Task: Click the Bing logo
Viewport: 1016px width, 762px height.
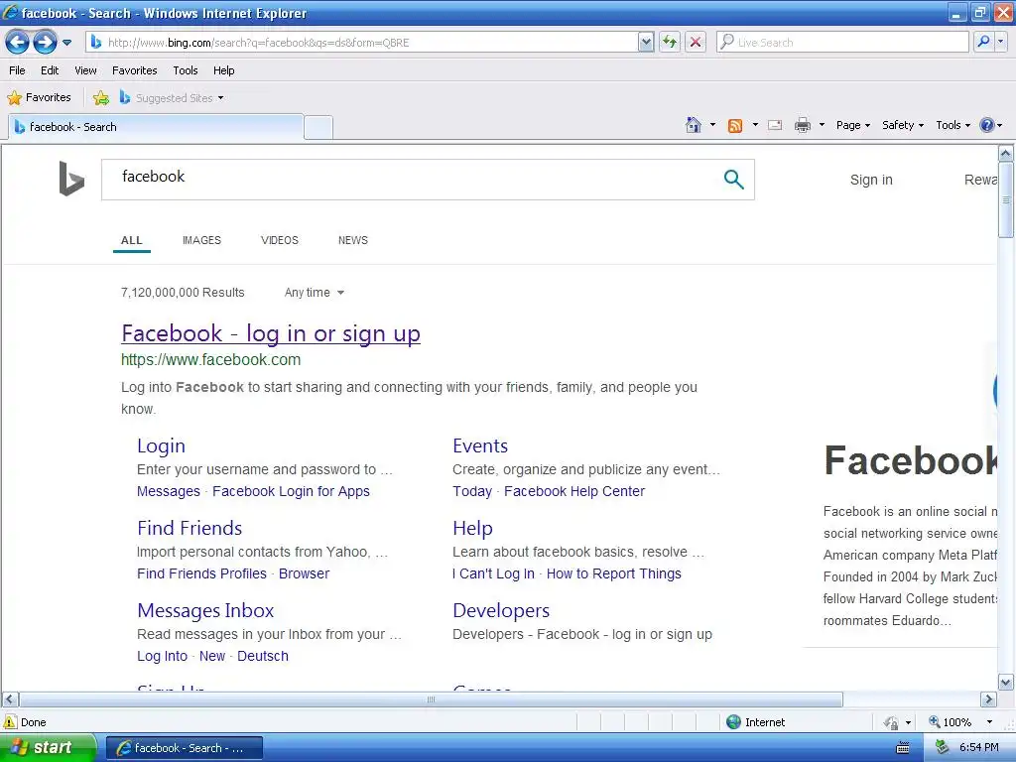Action: (x=71, y=179)
